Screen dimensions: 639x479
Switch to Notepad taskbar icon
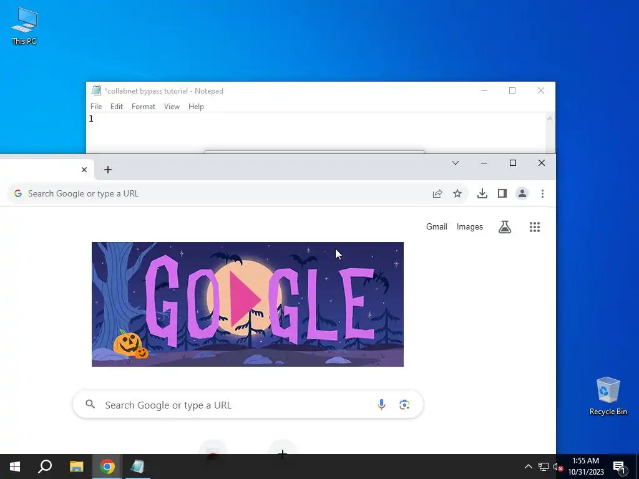click(x=138, y=467)
